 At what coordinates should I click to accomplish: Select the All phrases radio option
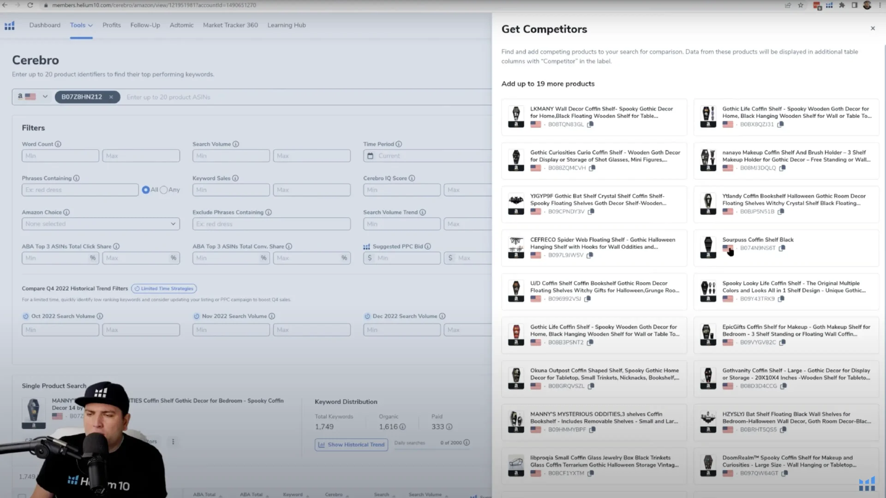(146, 190)
